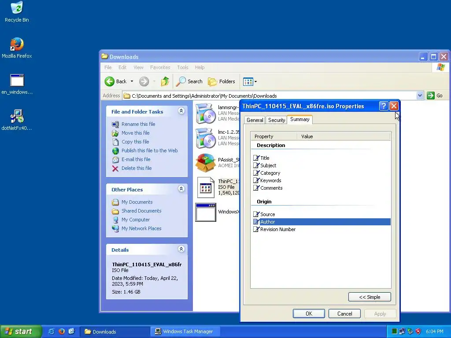Select the Comments property row
The height and width of the screenshot is (338, 451).
coord(322,188)
